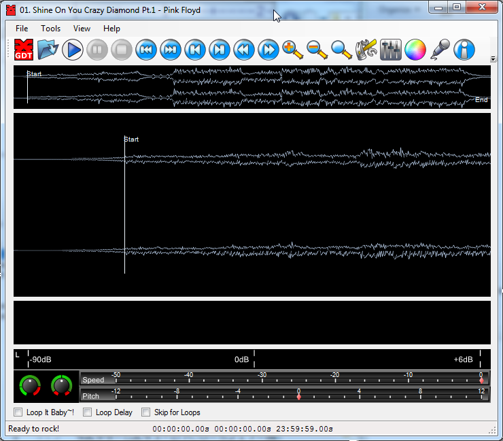Screen dimensions: 503x441
Task: Open an audio file with folder icon
Action: click(48, 50)
